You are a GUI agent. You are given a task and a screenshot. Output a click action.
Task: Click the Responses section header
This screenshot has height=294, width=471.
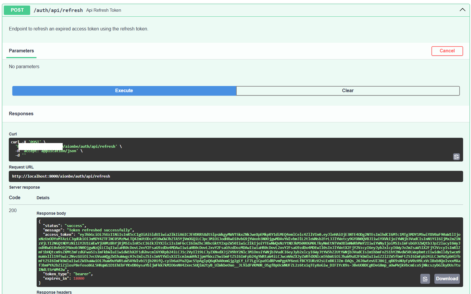pyautogui.click(x=21, y=114)
